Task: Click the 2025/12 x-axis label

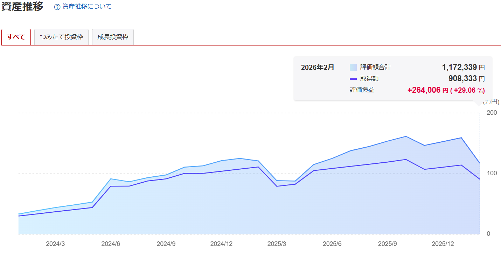Action: (x=443, y=244)
